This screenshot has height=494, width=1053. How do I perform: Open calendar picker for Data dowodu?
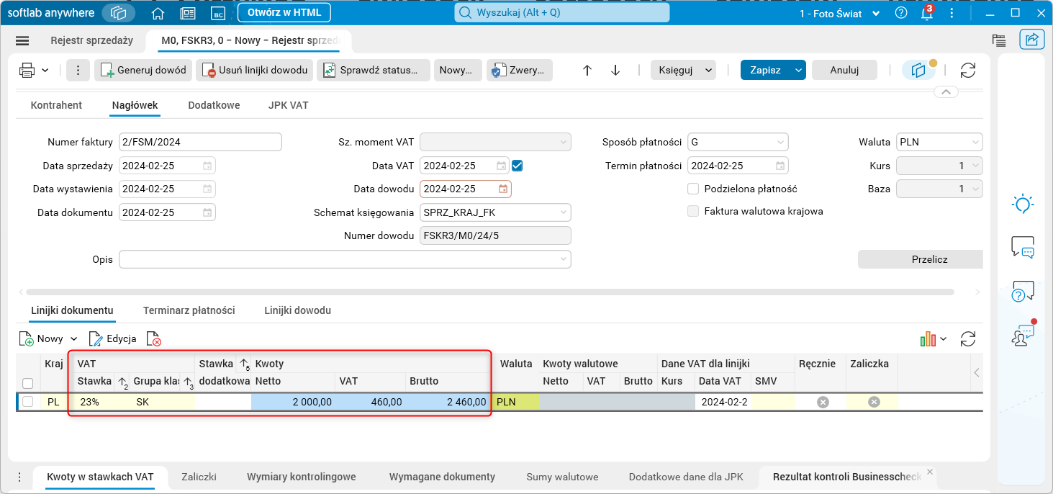tap(503, 189)
